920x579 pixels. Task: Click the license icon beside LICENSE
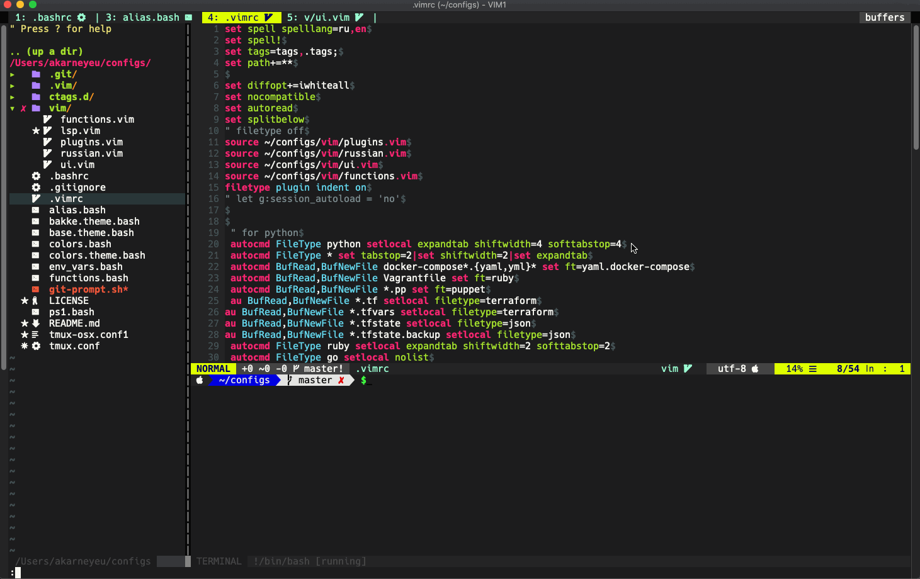coord(35,301)
